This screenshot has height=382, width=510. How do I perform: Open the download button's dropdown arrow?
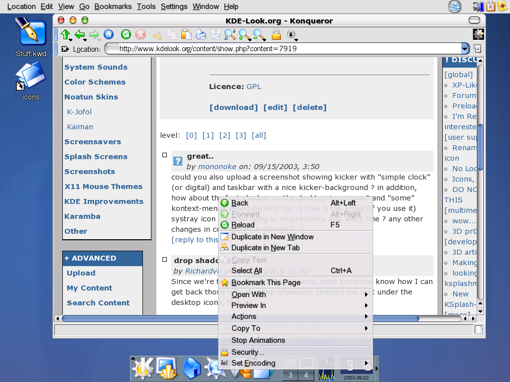pos(296,40)
